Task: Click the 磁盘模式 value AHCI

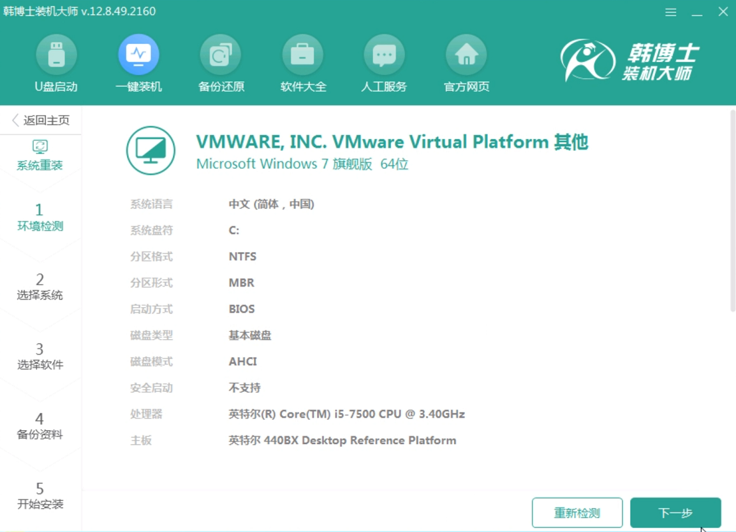Action: point(243,362)
